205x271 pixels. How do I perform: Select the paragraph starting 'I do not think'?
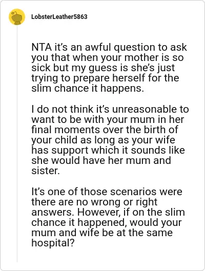(x=110, y=140)
